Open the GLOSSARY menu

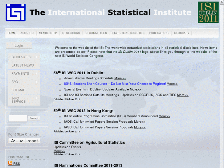(x=181, y=33)
